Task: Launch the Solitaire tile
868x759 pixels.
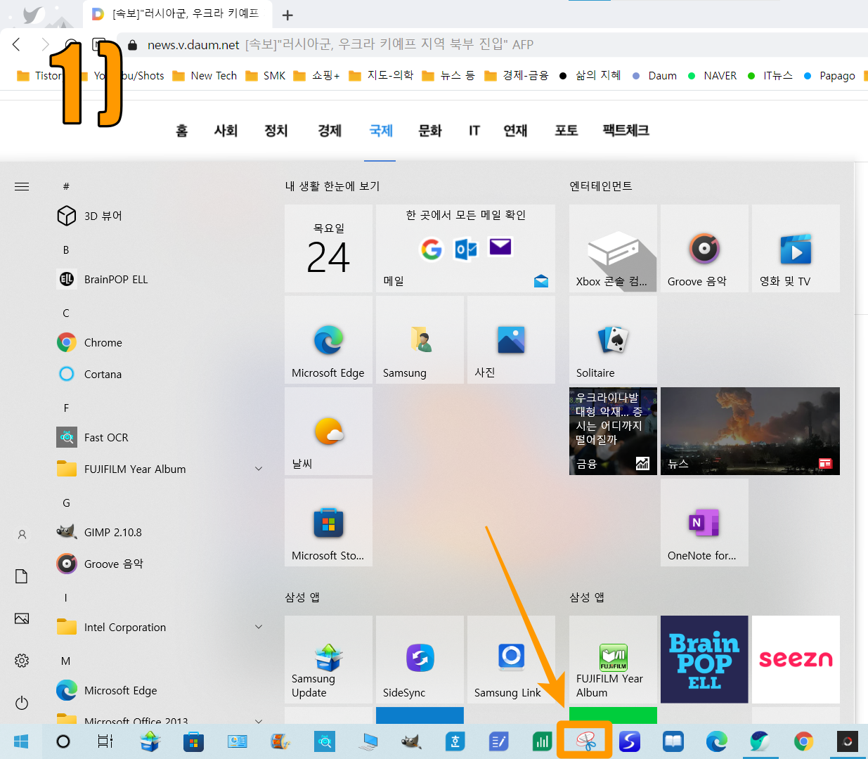Action: pyautogui.click(x=613, y=340)
